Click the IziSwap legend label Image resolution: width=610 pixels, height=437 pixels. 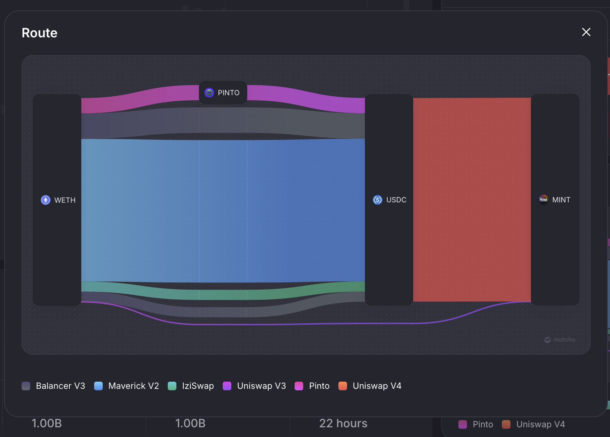point(198,386)
